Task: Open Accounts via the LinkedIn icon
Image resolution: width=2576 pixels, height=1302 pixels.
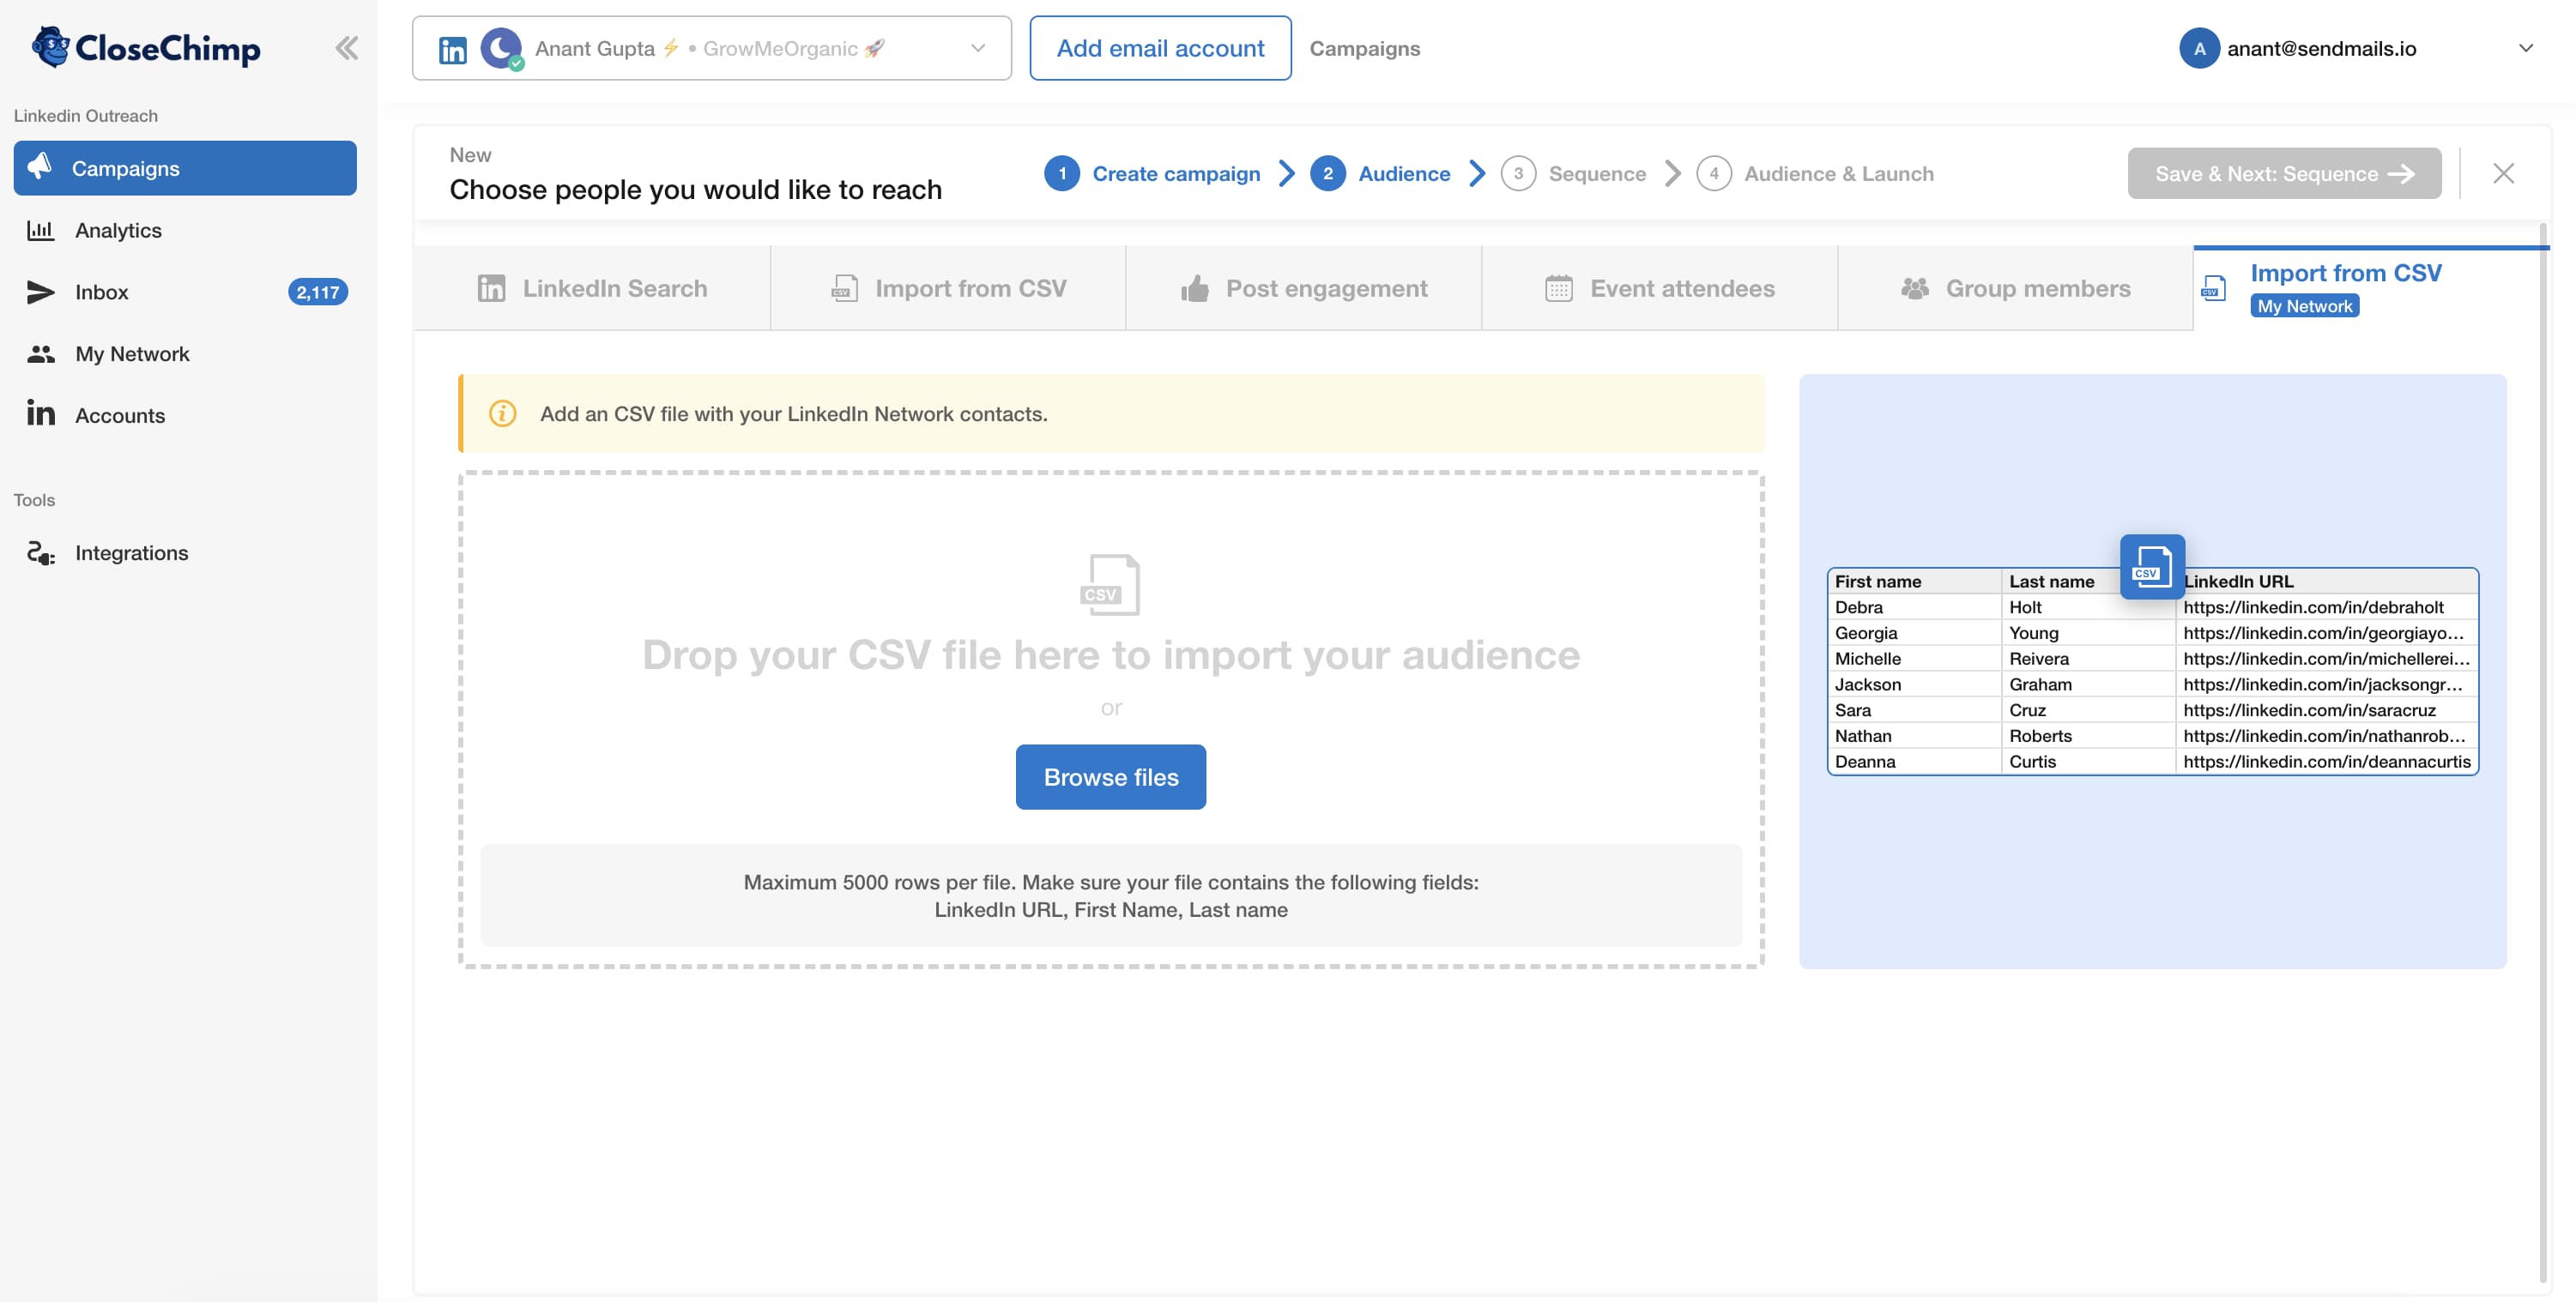Action: click(x=41, y=413)
